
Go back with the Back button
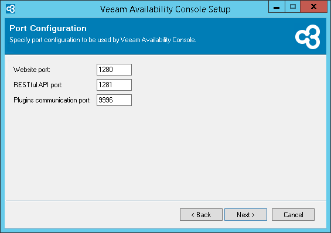201,215
